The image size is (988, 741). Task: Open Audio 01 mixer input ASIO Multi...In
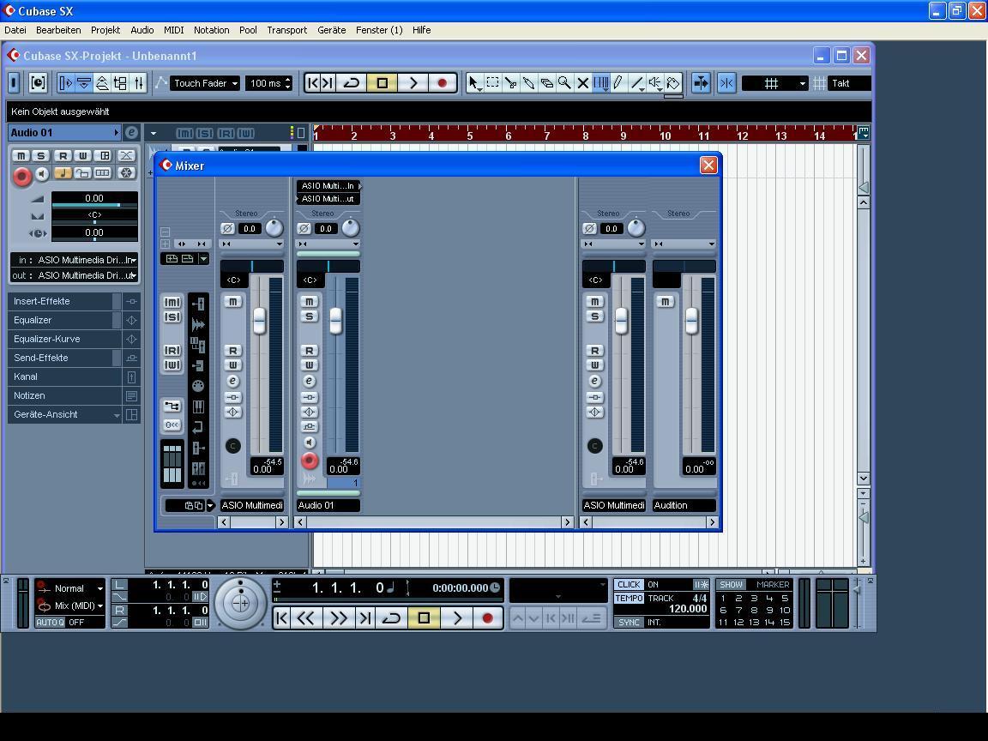point(328,186)
